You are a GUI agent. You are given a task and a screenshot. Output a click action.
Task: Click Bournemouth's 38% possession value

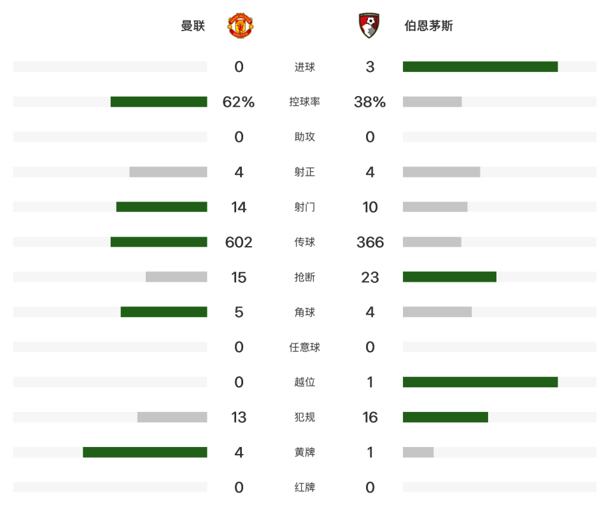(x=370, y=102)
